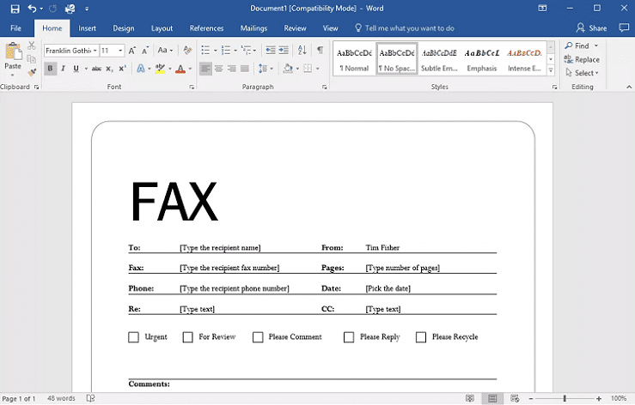
Task: Apply the Emphasis style
Action: [481, 59]
